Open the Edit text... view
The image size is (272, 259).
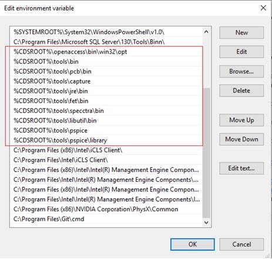(241, 168)
